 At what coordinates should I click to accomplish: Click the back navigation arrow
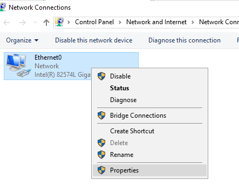[6, 23]
